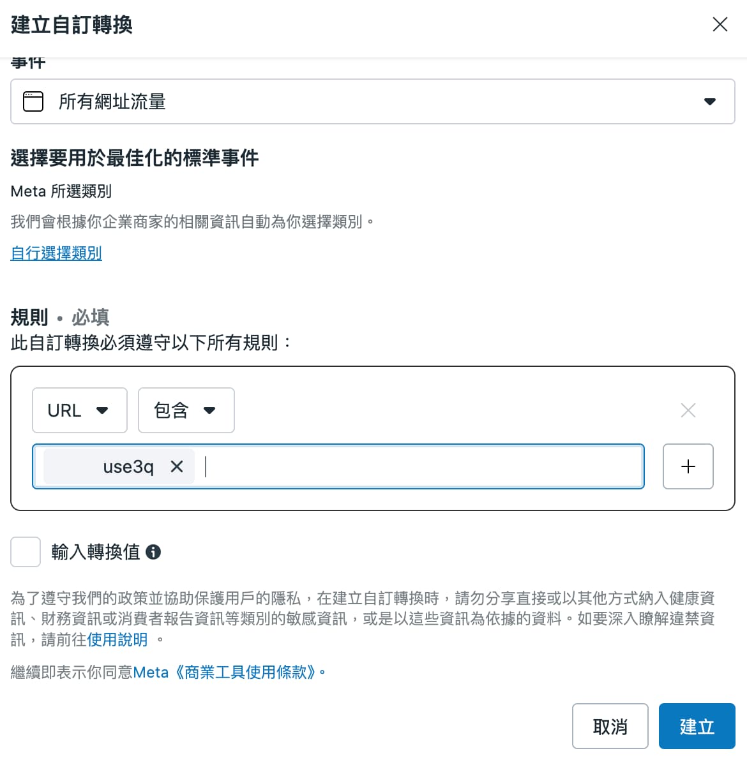747x758 pixels.
Task: Remove the use3q keyword chip
Action: [x=177, y=466]
